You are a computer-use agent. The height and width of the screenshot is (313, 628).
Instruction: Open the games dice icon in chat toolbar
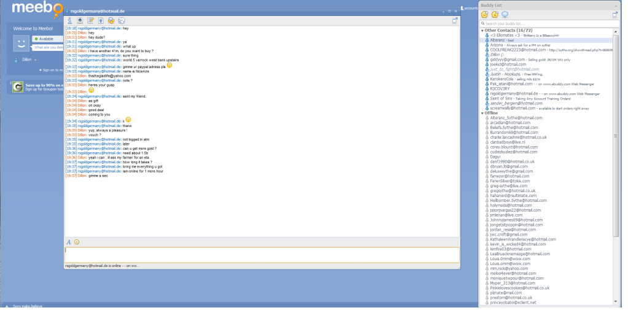click(122, 20)
